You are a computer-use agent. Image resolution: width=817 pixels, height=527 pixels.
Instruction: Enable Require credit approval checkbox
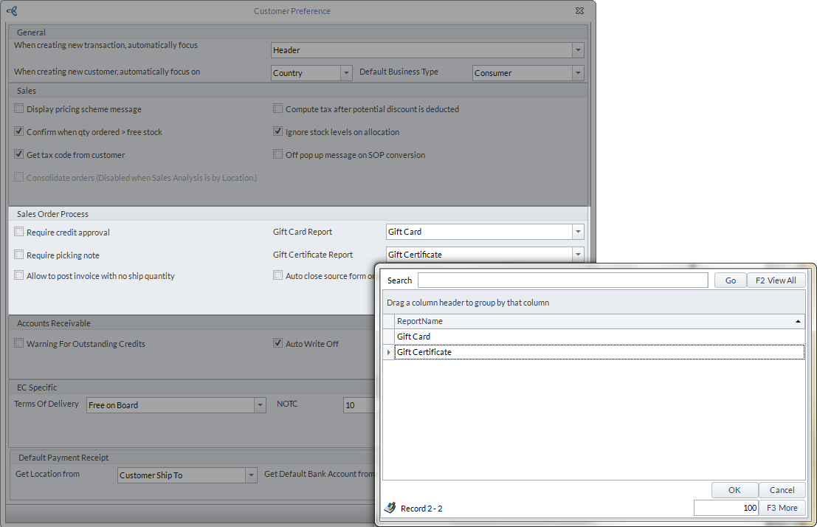click(19, 232)
